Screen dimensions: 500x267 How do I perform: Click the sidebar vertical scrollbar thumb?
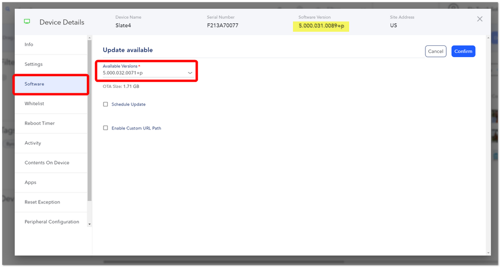pos(90,121)
